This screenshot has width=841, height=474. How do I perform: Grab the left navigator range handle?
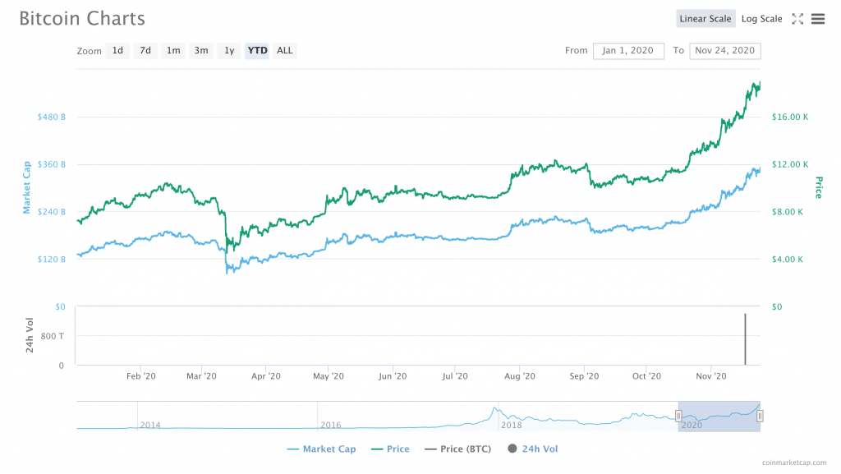click(x=678, y=416)
